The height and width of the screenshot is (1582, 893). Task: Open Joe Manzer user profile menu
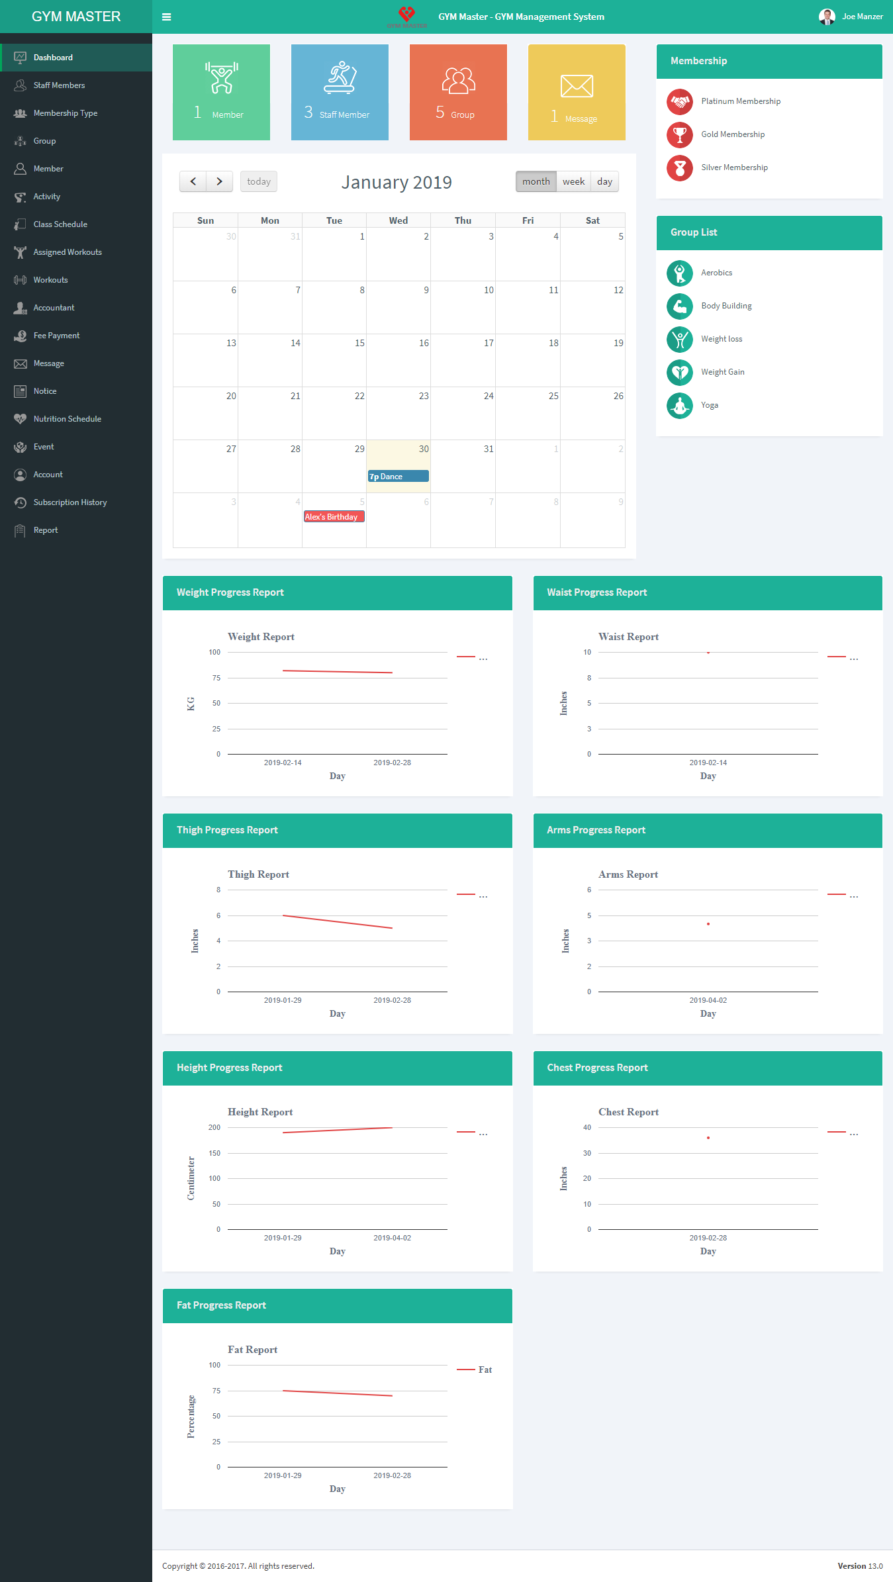[851, 17]
